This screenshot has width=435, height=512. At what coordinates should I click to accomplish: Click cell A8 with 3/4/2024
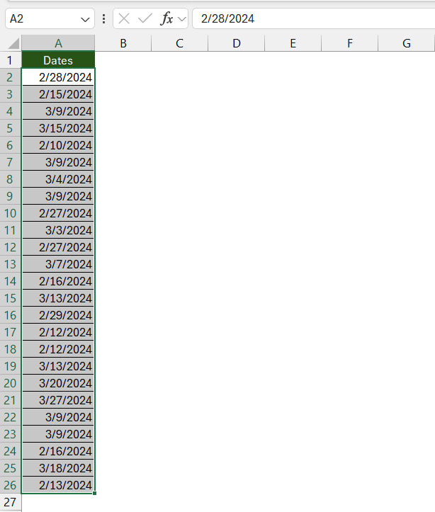(x=58, y=179)
